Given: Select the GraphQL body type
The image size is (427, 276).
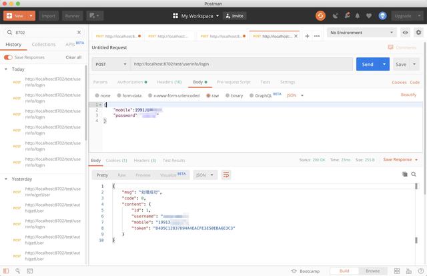Looking at the screenshot, I should pos(261,95).
